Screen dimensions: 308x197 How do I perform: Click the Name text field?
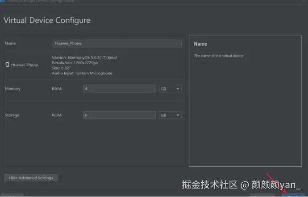(x=117, y=43)
